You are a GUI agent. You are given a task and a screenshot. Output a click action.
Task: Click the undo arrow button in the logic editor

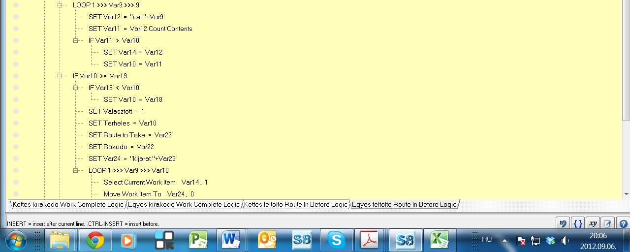pyautogui.click(x=563, y=223)
